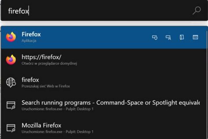Viewport: 208px width, 139px height.
Task: Open Firefox containing folder icon
Action: click(182, 37)
